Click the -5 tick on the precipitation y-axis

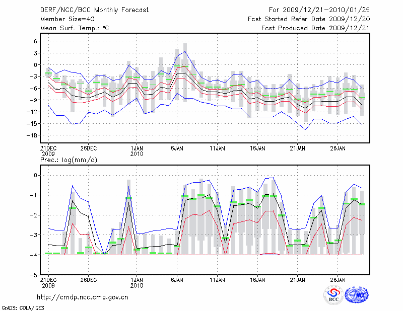point(33,275)
